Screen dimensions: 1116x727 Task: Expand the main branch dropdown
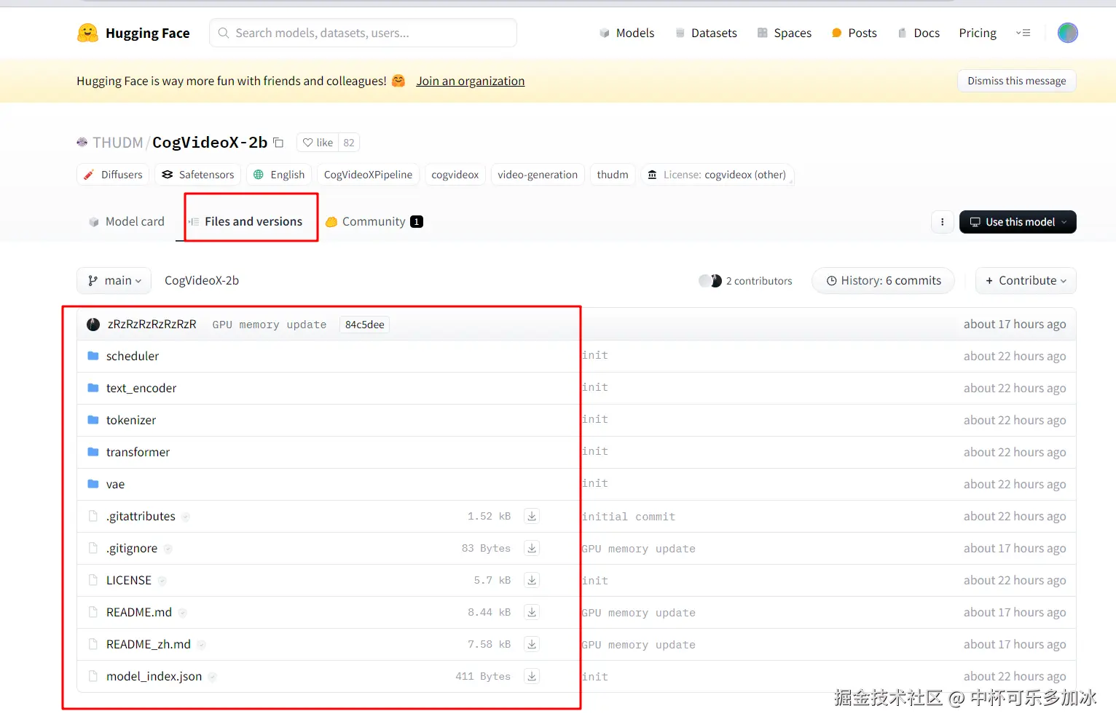click(x=114, y=281)
